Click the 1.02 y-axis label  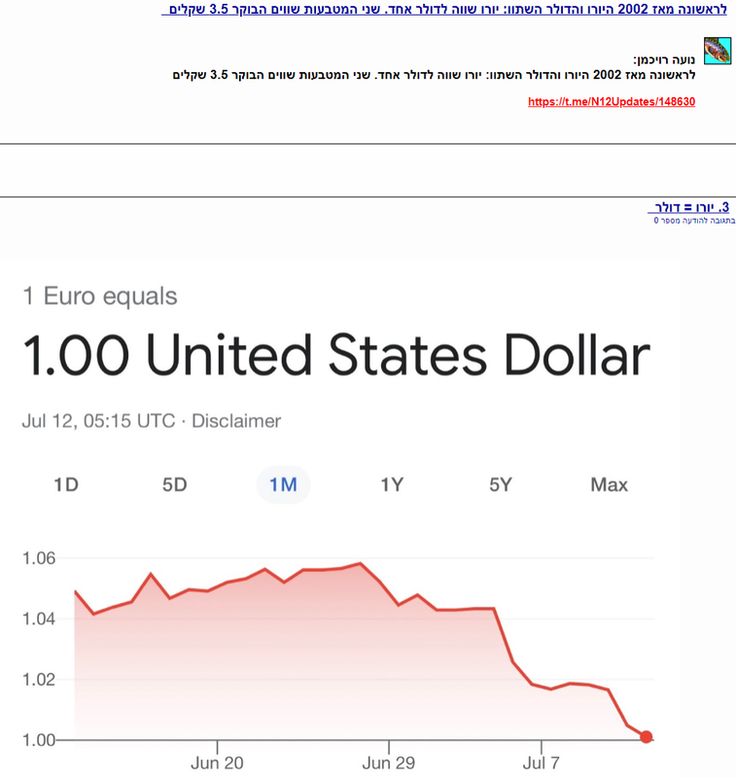tap(39, 680)
